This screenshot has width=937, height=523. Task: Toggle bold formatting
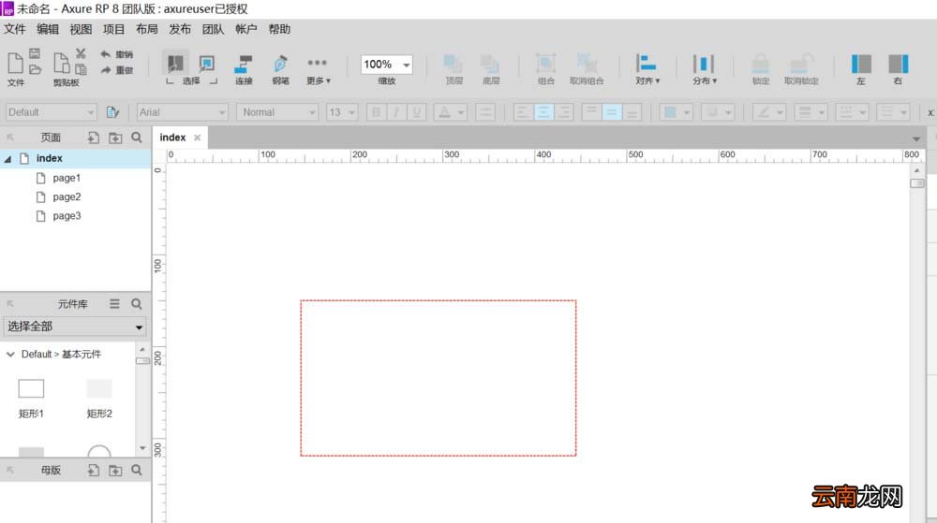(x=376, y=112)
